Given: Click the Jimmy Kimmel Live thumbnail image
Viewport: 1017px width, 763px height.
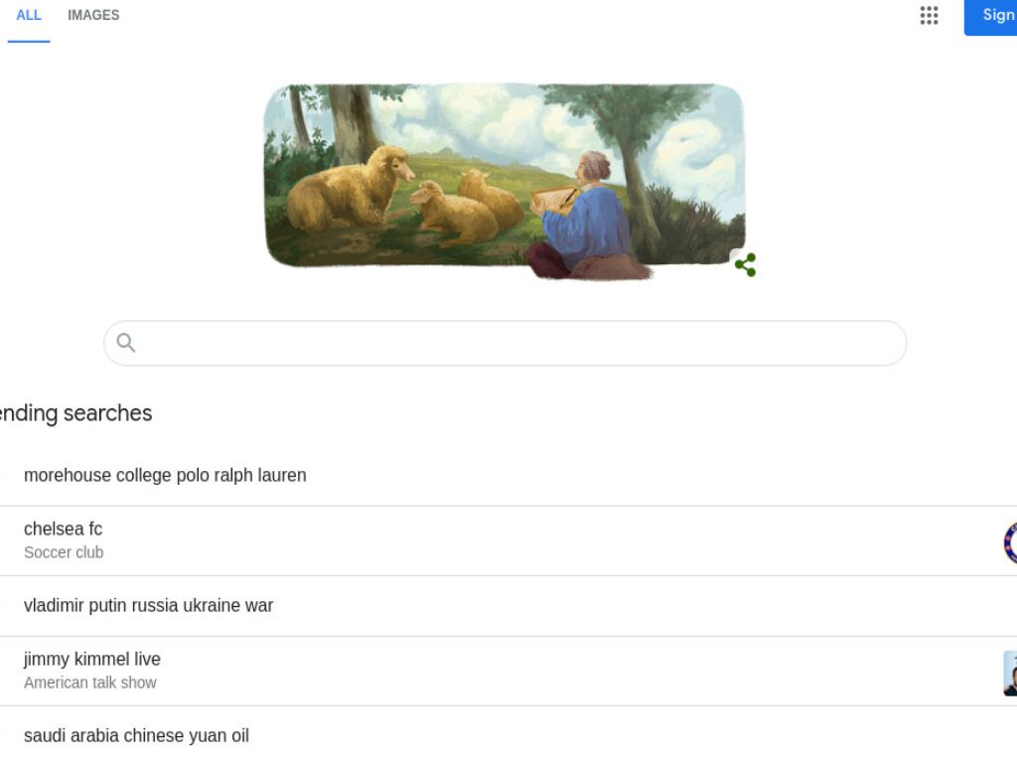Looking at the screenshot, I should click(1010, 673).
